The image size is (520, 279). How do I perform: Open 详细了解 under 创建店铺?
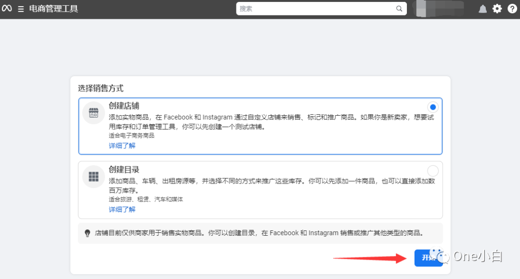tap(122, 146)
